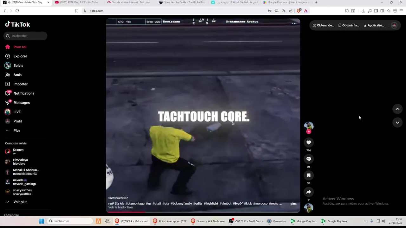Open extensions puzzle icon
This screenshot has height=228, width=406.
pos(347,11)
